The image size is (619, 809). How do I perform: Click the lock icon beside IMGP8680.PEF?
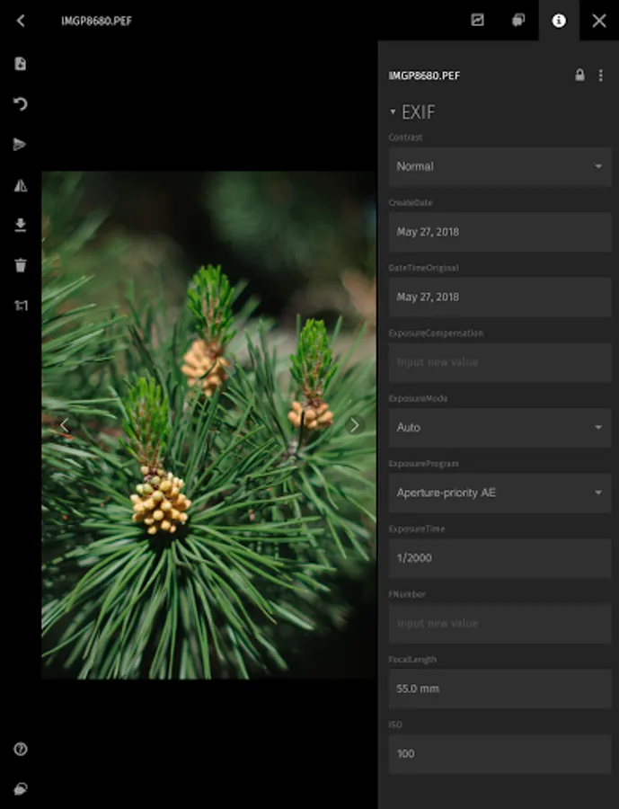tap(579, 76)
